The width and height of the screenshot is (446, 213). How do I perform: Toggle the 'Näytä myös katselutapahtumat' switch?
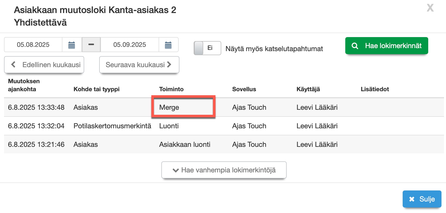[207, 48]
